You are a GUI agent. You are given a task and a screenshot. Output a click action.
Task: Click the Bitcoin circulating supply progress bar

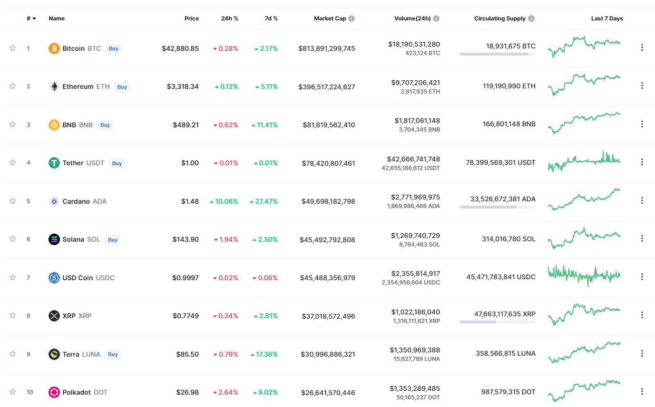point(498,54)
